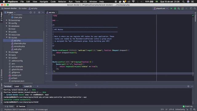
Task: Hide the Project tool window
Action: pyautogui.click(x=43, y=12)
